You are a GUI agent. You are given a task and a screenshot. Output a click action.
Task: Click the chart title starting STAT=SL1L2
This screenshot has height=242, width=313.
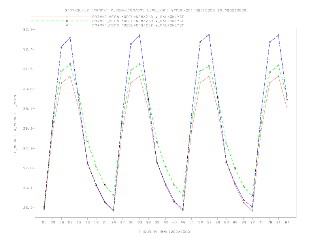155,10
